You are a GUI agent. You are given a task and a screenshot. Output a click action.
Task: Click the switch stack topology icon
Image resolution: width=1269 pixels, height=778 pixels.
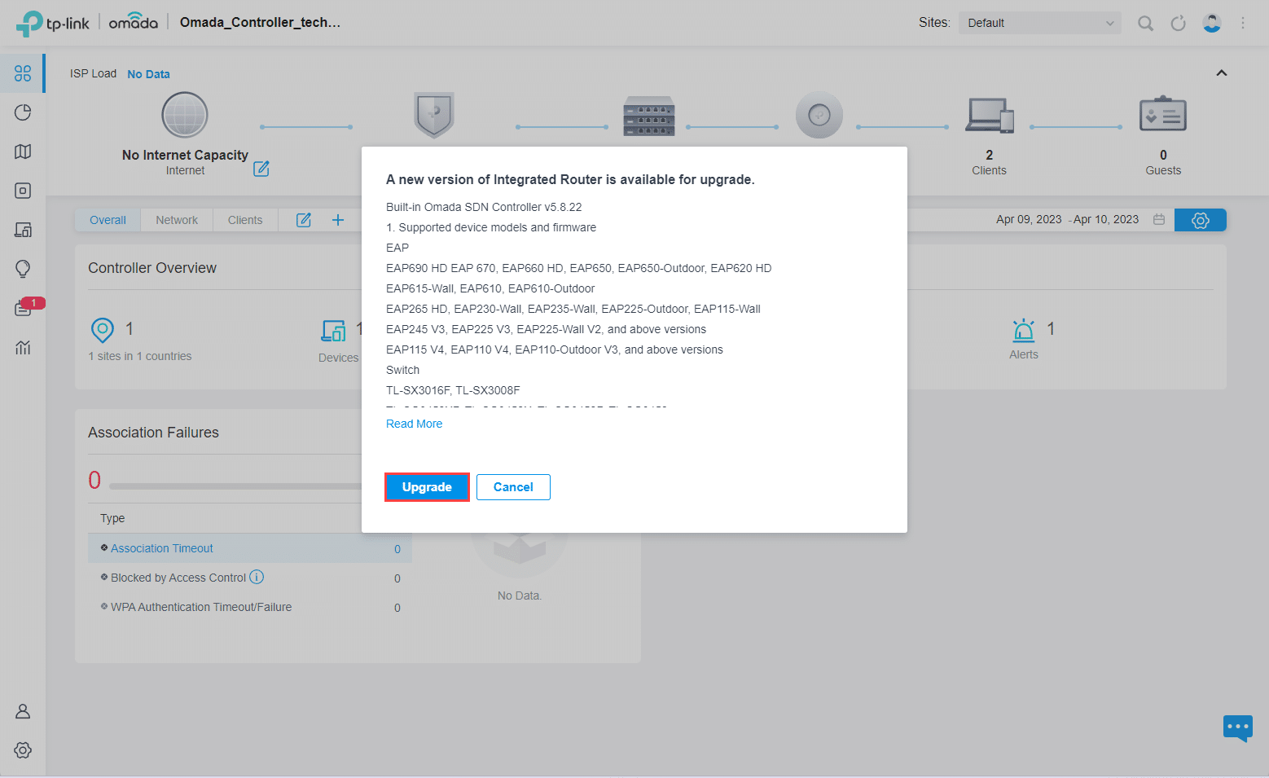(649, 116)
